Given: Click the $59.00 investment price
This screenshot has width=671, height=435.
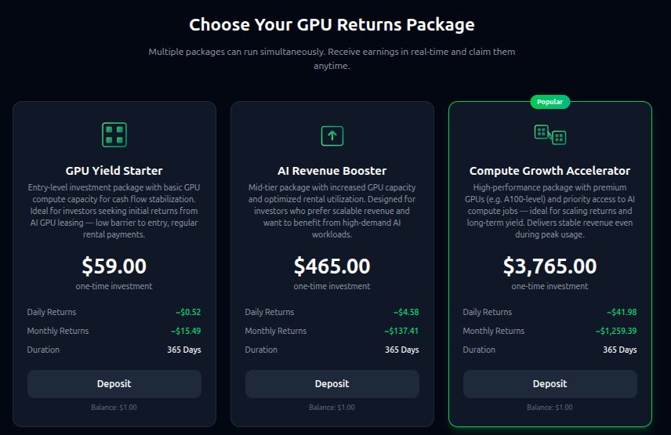Looking at the screenshot, I should click(x=114, y=266).
